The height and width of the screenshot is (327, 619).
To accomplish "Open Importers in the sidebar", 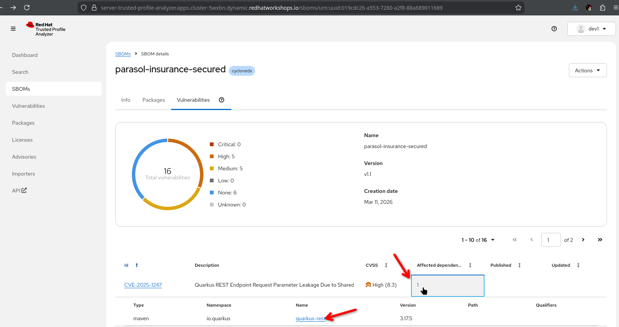I will [54, 174].
